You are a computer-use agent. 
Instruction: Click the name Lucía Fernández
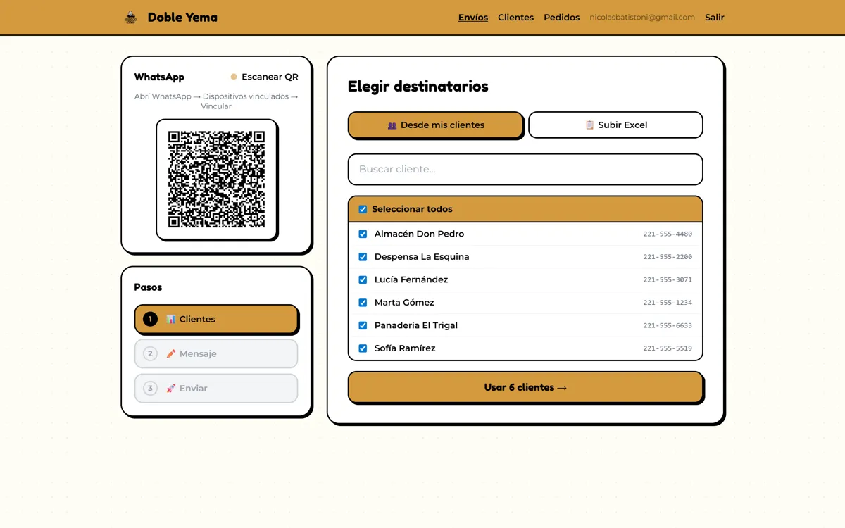(411, 279)
